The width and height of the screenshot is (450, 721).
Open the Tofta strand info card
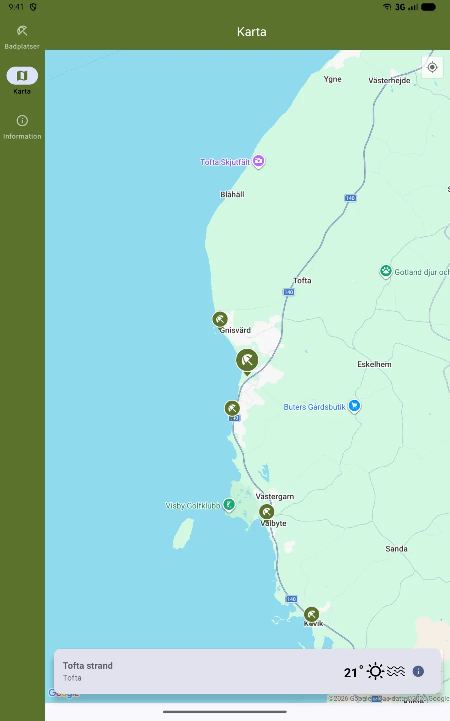[248, 671]
